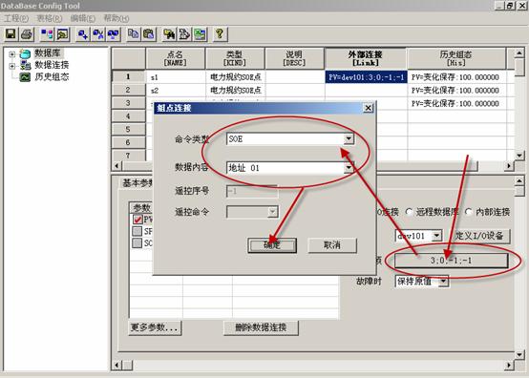
Task: Click the table's vertical scrollbar down arrow
Action: coord(519,156)
